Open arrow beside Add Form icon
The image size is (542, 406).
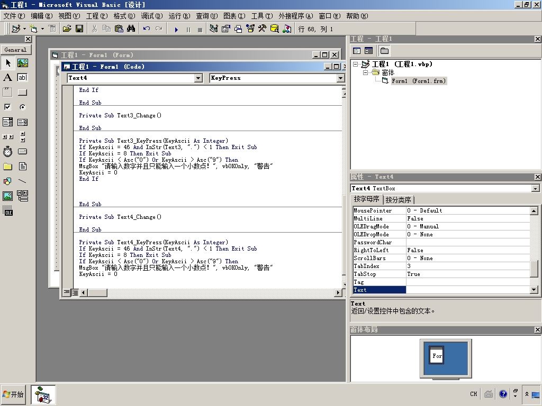42,29
